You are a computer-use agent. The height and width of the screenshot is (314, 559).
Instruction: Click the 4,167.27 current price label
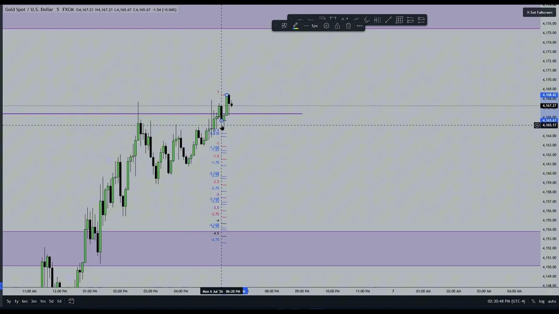coord(549,106)
